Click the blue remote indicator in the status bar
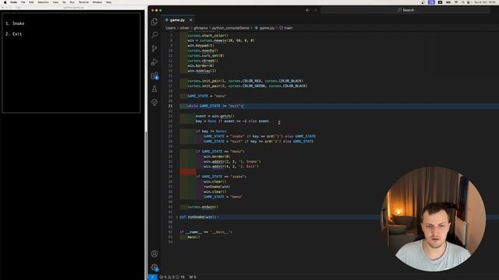Viewport: 499px width, 280px height. (x=153, y=277)
